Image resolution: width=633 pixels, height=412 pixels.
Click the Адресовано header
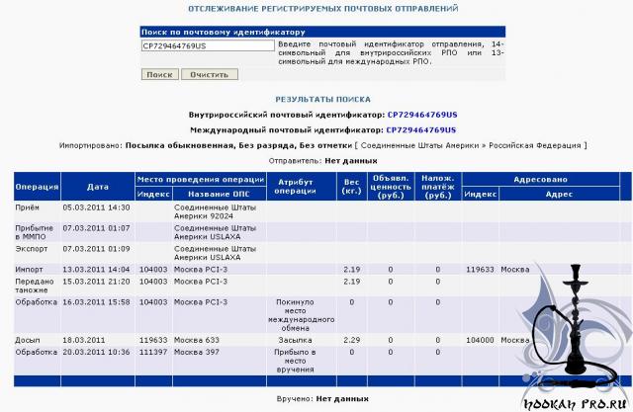click(x=540, y=180)
